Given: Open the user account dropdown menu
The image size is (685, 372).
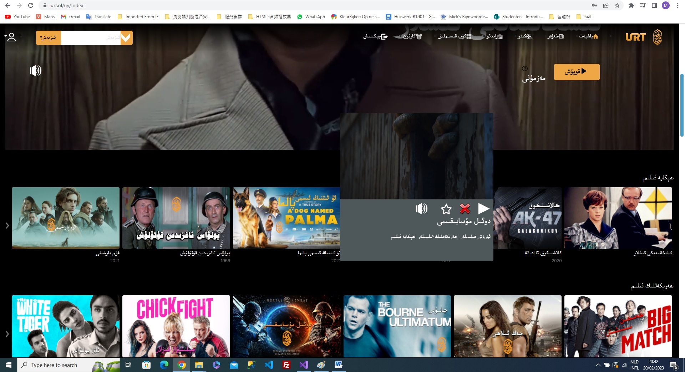Looking at the screenshot, I should [x=11, y=37].
